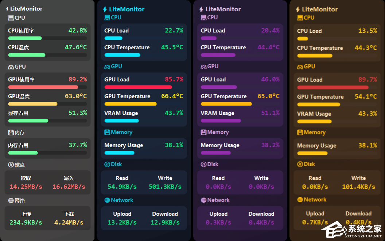Click the gold Memory floppy icon
The image size is (385, 241).
click(300, 132)
